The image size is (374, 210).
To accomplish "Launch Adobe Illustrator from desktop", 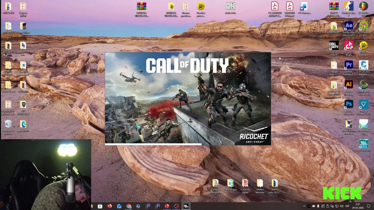I will [x=349, y=88].
